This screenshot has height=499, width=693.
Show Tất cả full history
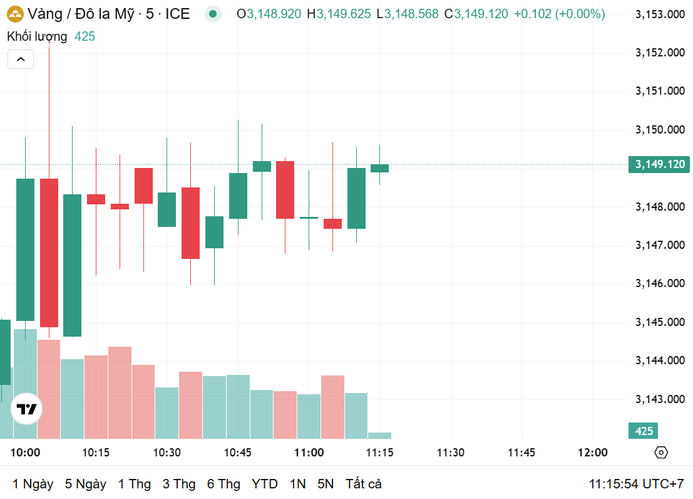[364, 484]
